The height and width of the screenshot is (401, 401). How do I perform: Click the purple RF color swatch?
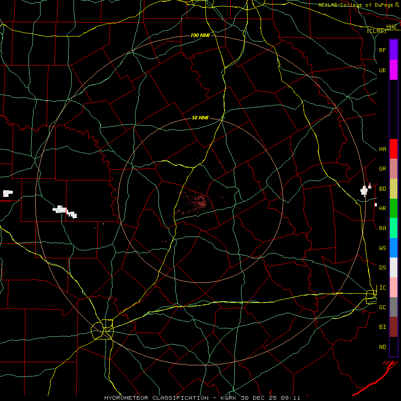393,50
